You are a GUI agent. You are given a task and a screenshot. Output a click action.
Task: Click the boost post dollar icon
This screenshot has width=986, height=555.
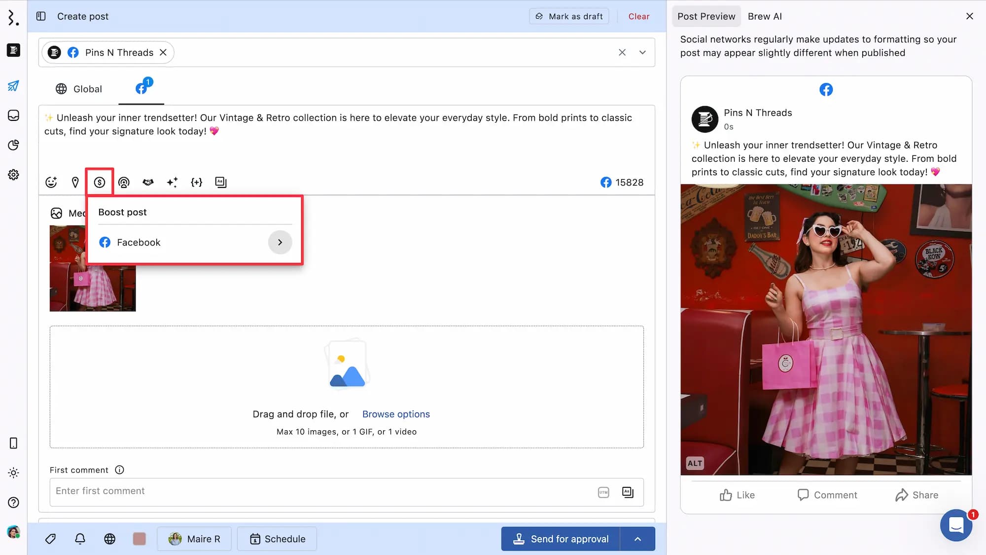[x=100, y=183]
